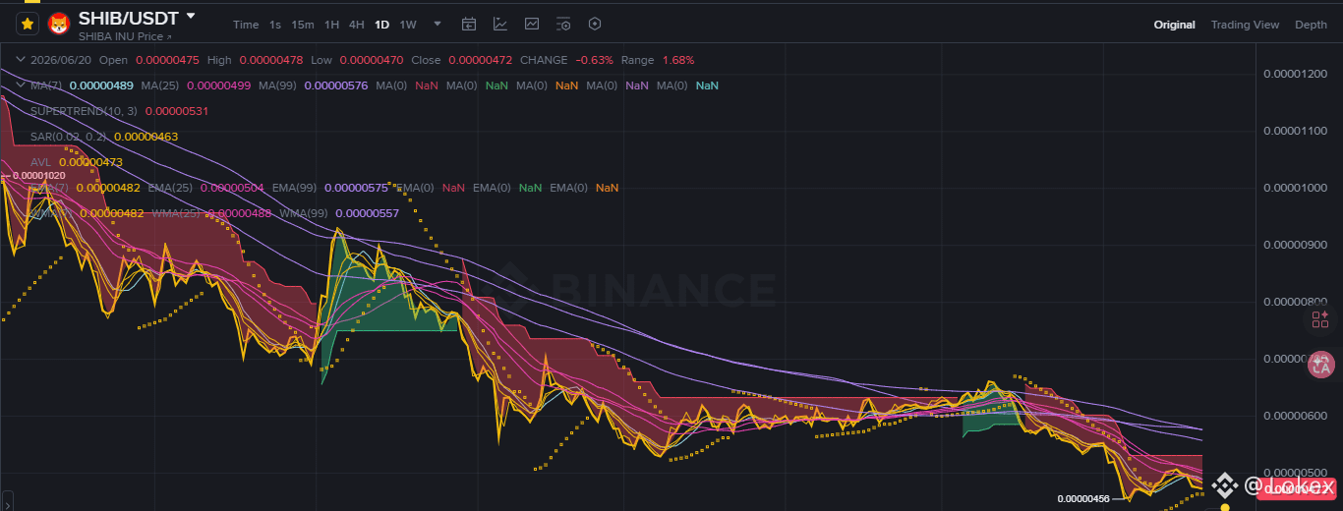Open the SHIBA INU Price link

tap(125, 36)
